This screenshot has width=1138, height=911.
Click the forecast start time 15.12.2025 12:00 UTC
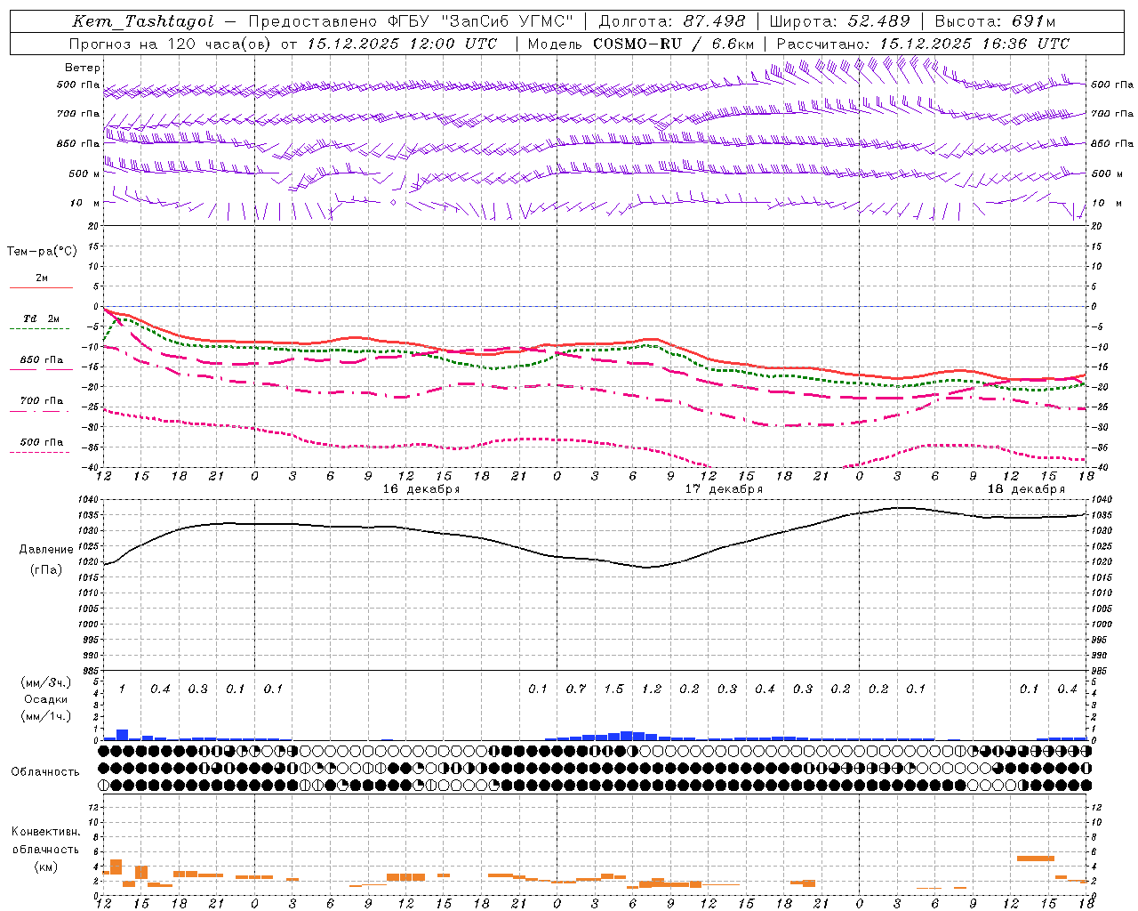pos(402,44)
